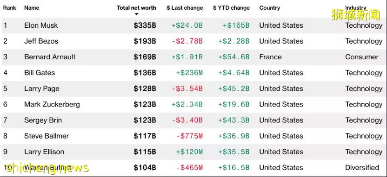Open Steve Ballmer profile link
Viewport: 387px width, 177px height.
tap(47, 136)
